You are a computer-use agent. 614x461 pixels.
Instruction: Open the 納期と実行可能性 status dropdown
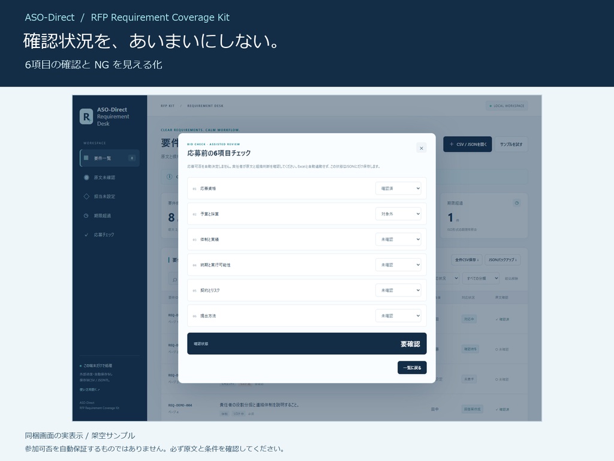pos(398,265)
